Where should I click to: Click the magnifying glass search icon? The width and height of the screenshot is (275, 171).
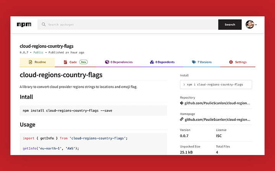[x=44, y=24]
